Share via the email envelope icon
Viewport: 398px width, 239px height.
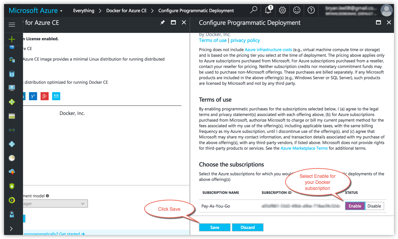tap(56, 96)
